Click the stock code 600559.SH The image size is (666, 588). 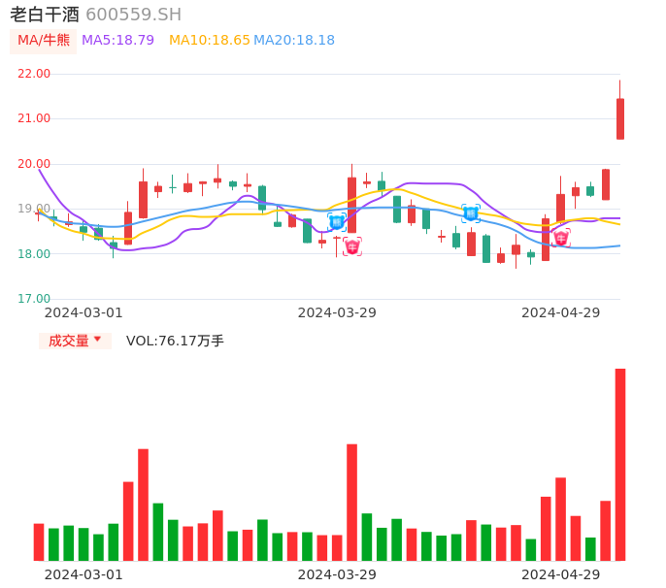point(133,15)
